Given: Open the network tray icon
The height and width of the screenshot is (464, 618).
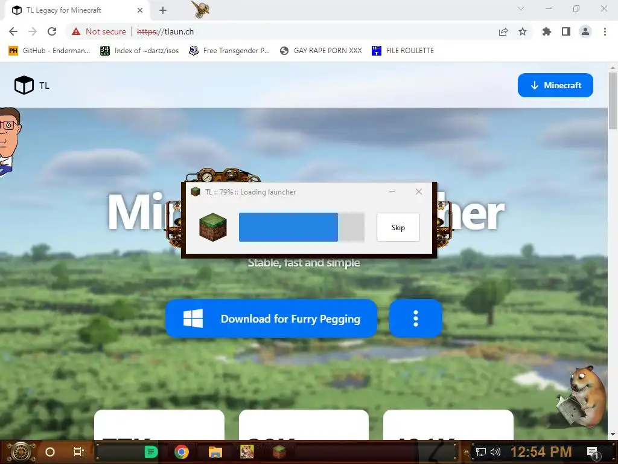Looking at the screenshot, I should tap(481, 452).
